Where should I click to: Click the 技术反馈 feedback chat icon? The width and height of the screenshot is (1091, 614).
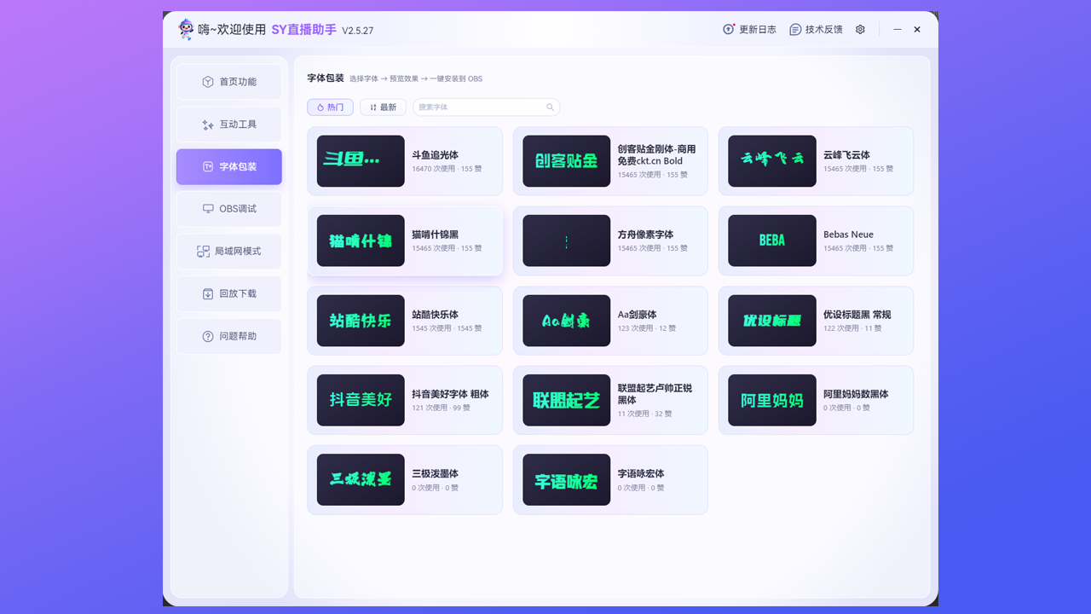pos(795,29)
